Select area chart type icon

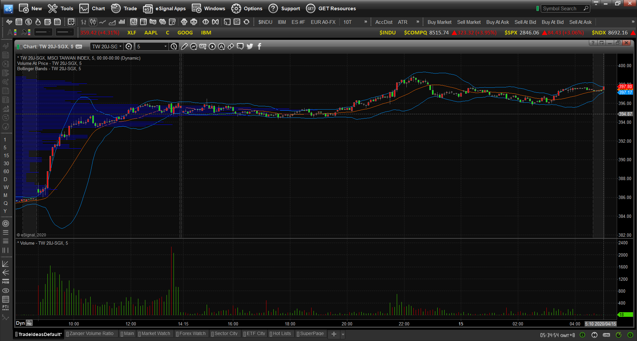tap(112, 22)
